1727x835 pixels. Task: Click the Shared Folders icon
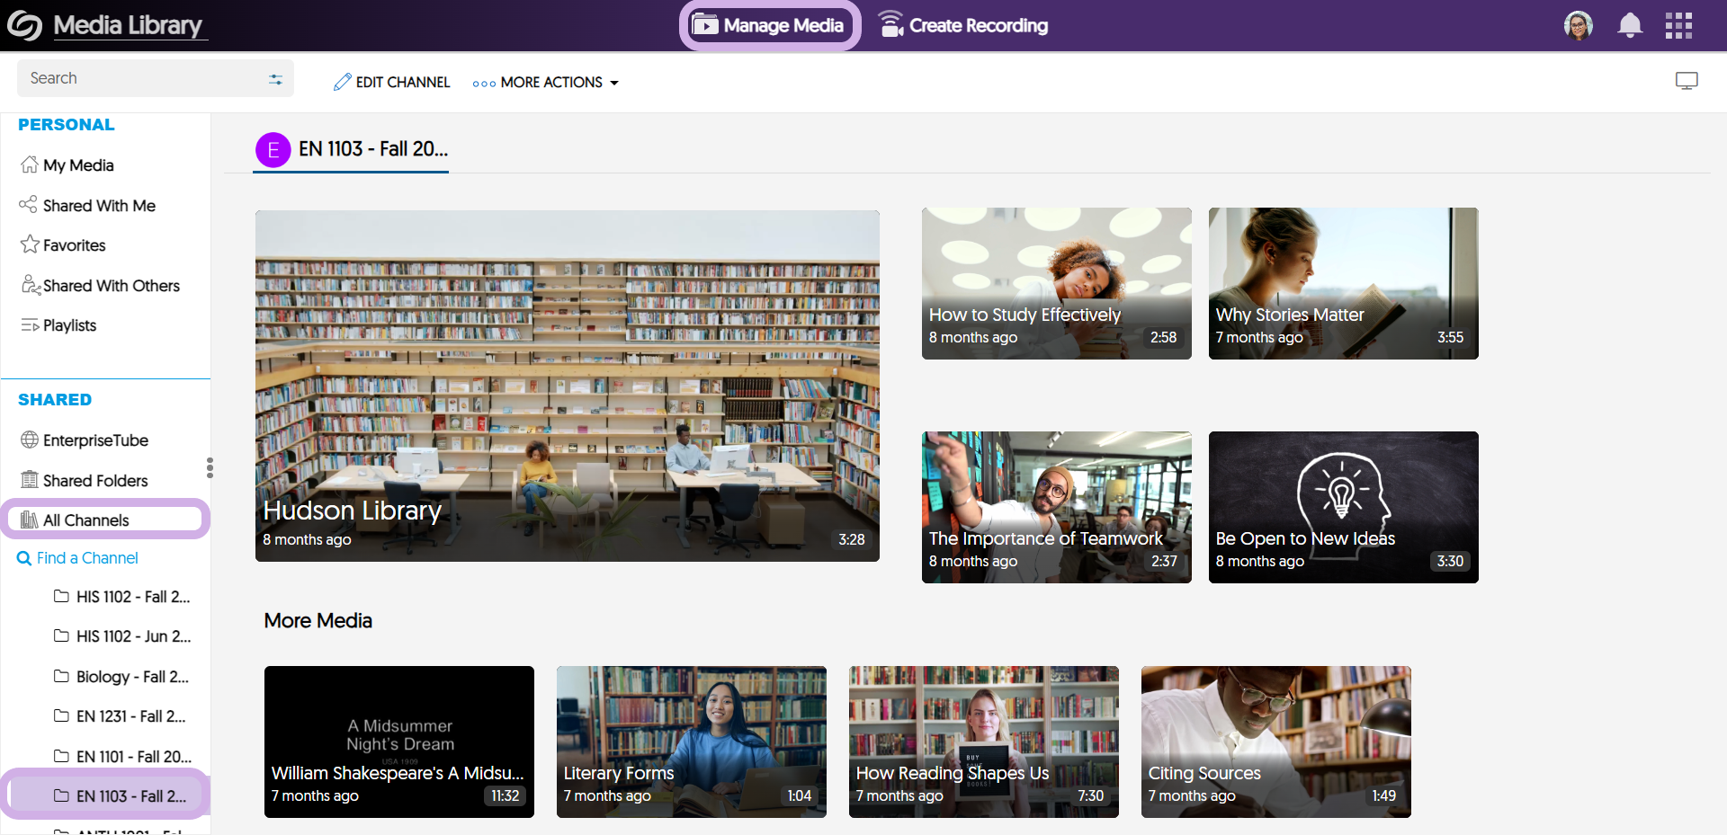coord(30,480)
